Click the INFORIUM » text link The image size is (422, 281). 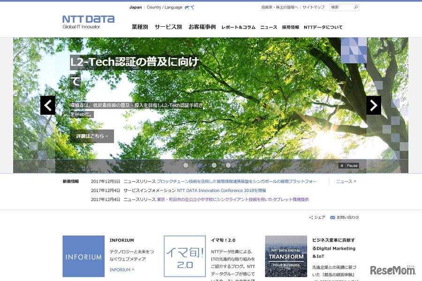[x=122, y=270]
